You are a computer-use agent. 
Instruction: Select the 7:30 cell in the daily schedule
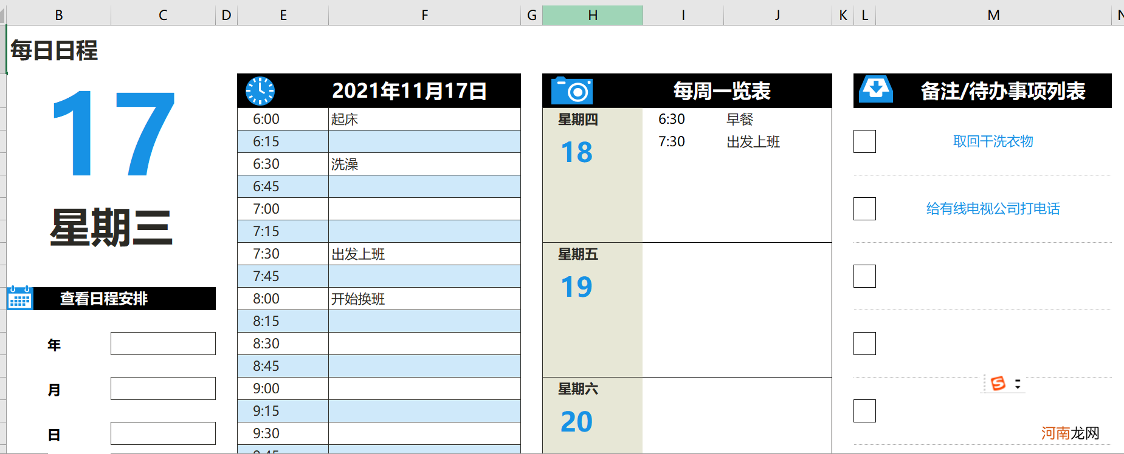click(283, 254)
